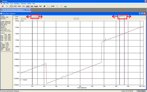Toggle the NORM trace button

(28, 6)
